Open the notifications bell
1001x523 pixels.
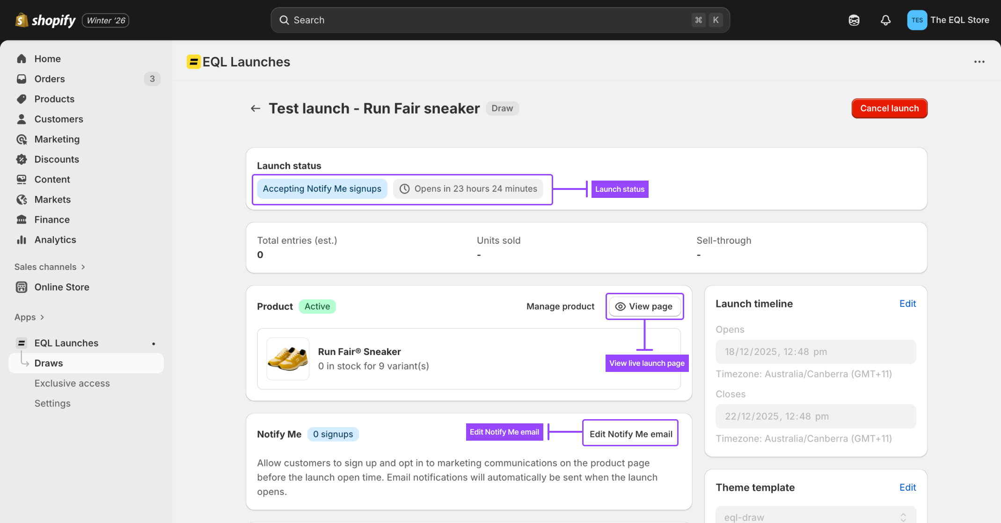(885, 20)
